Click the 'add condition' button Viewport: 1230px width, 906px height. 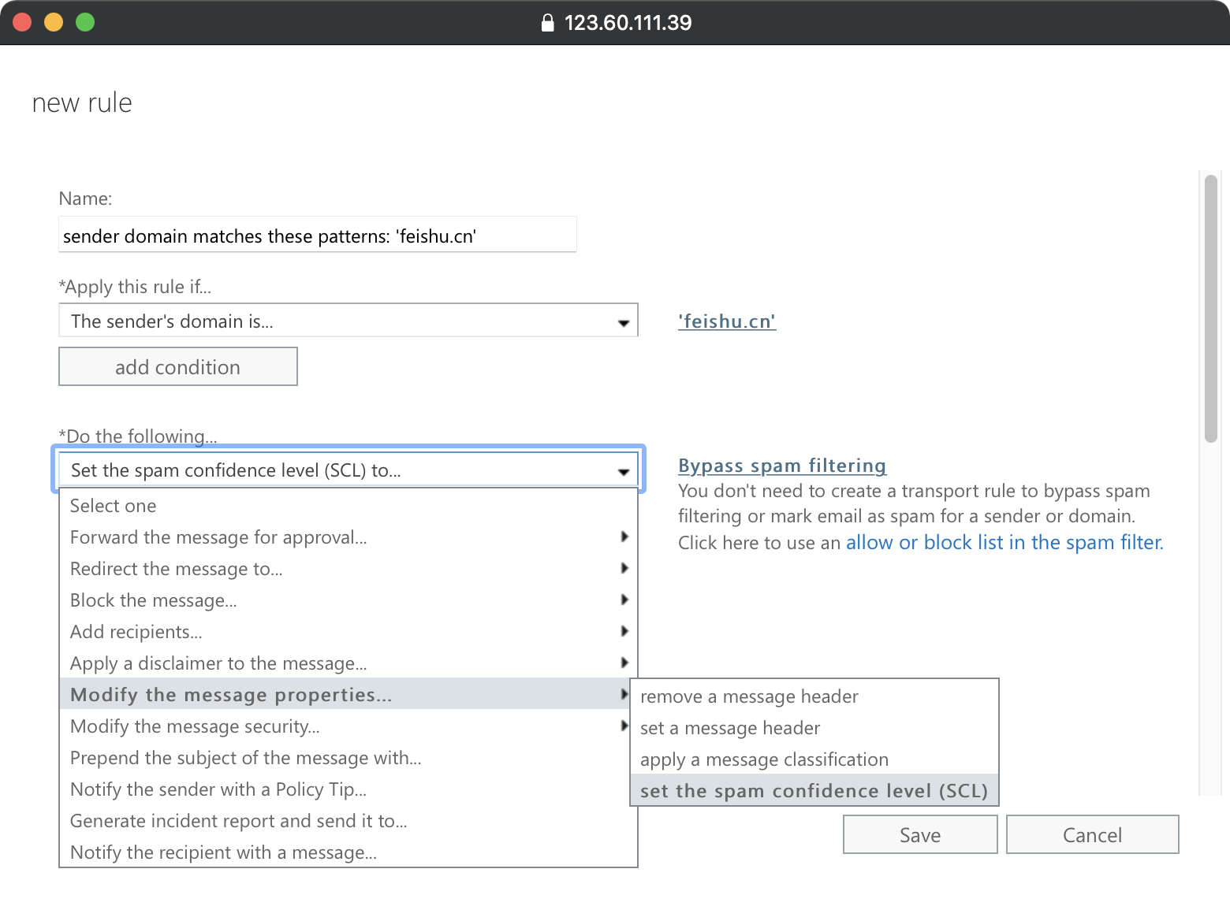177,366
